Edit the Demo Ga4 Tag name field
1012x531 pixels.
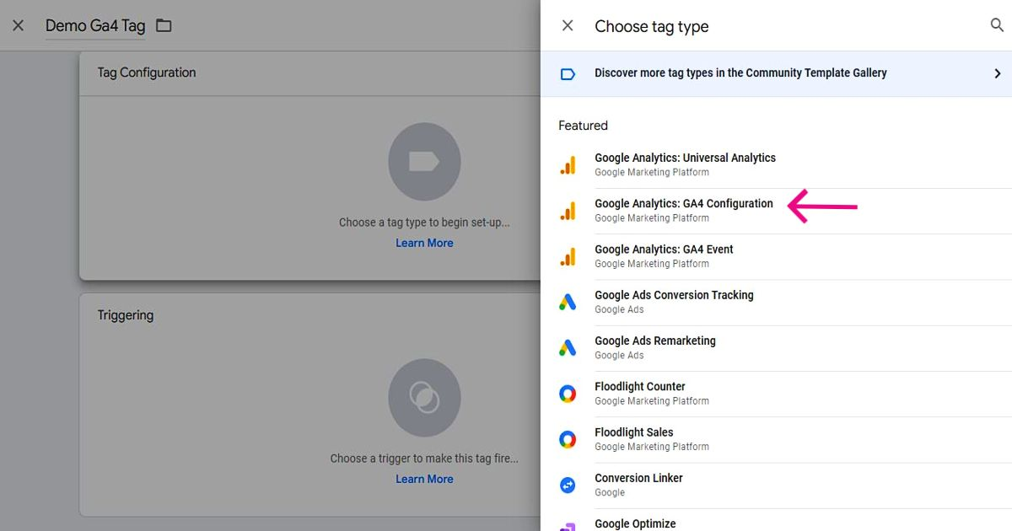coord(95,26)
